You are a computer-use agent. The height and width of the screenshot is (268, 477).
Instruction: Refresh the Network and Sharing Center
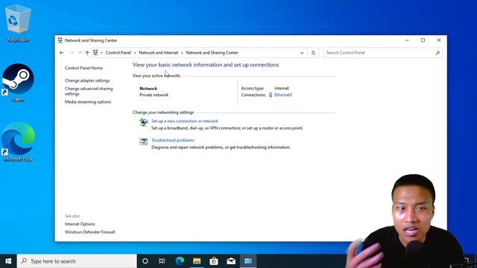coord(313,53)
